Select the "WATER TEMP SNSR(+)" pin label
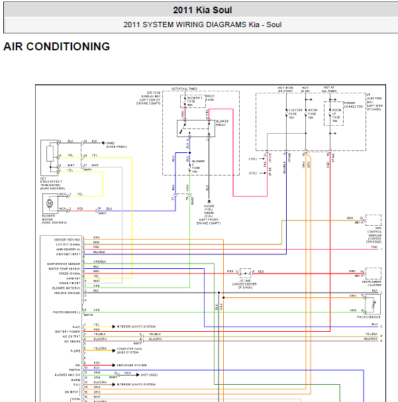The image size is (398, 402). 64,269
